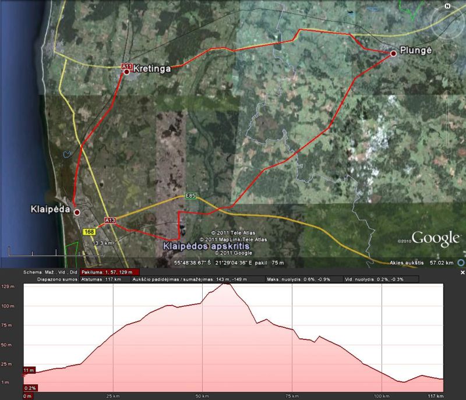Click the 11 m elevation cursor label
This screenshot has width=466, height=400.
(29, 370)
